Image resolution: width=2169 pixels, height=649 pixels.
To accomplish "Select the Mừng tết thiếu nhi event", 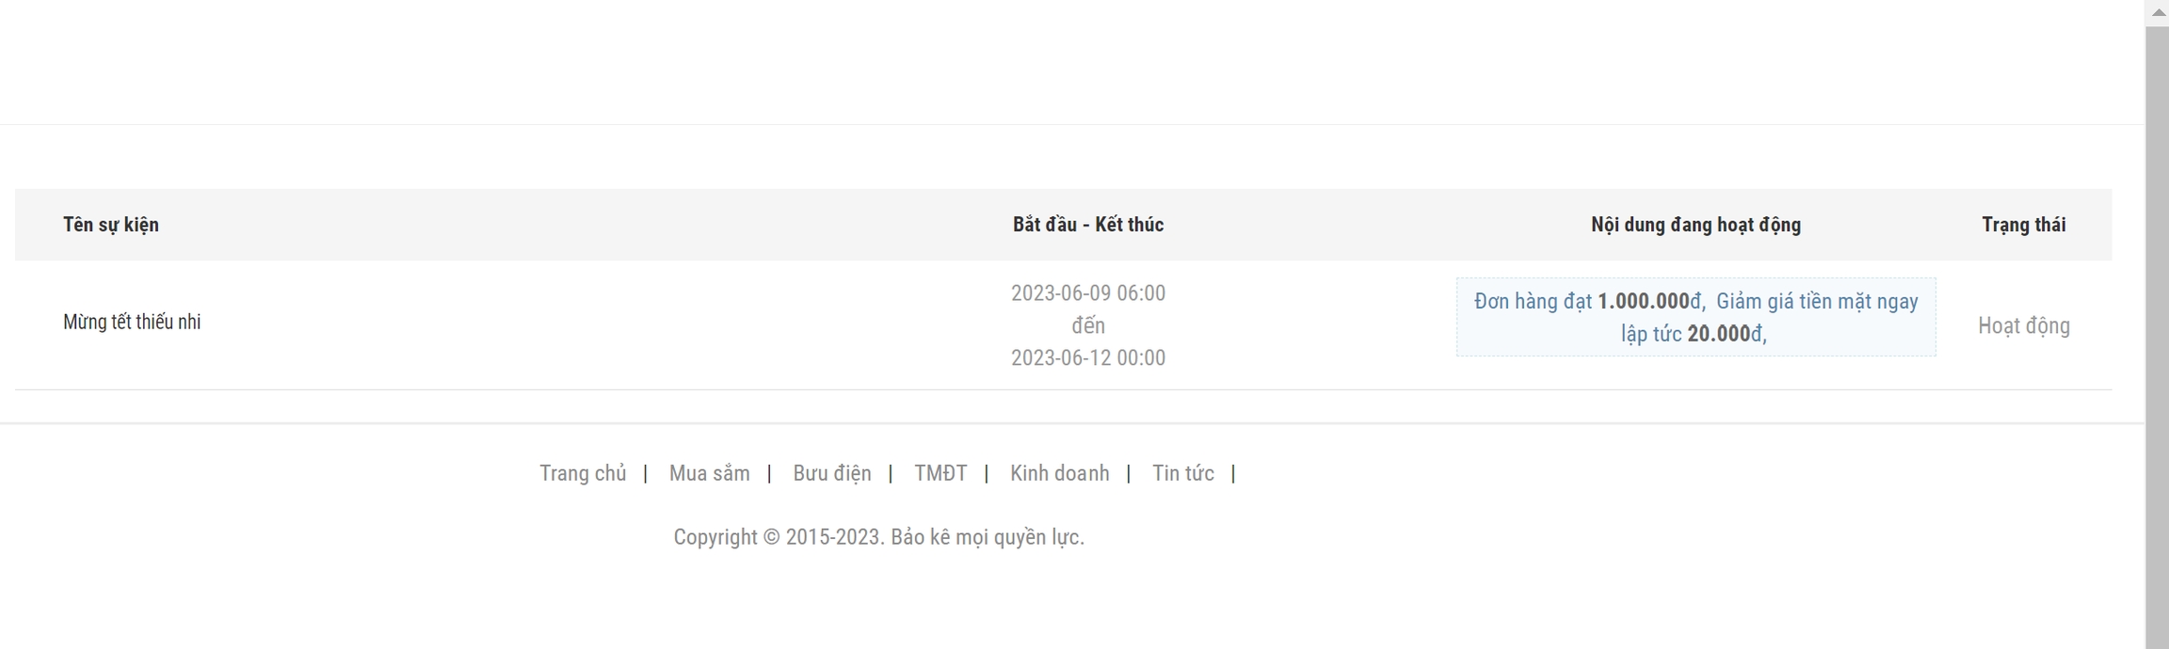I will click(x=132, y=323).
